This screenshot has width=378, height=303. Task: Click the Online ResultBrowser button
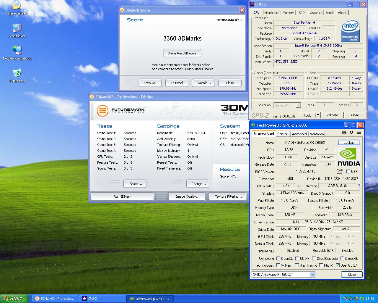pyautogui.click(x=183, y=53)
